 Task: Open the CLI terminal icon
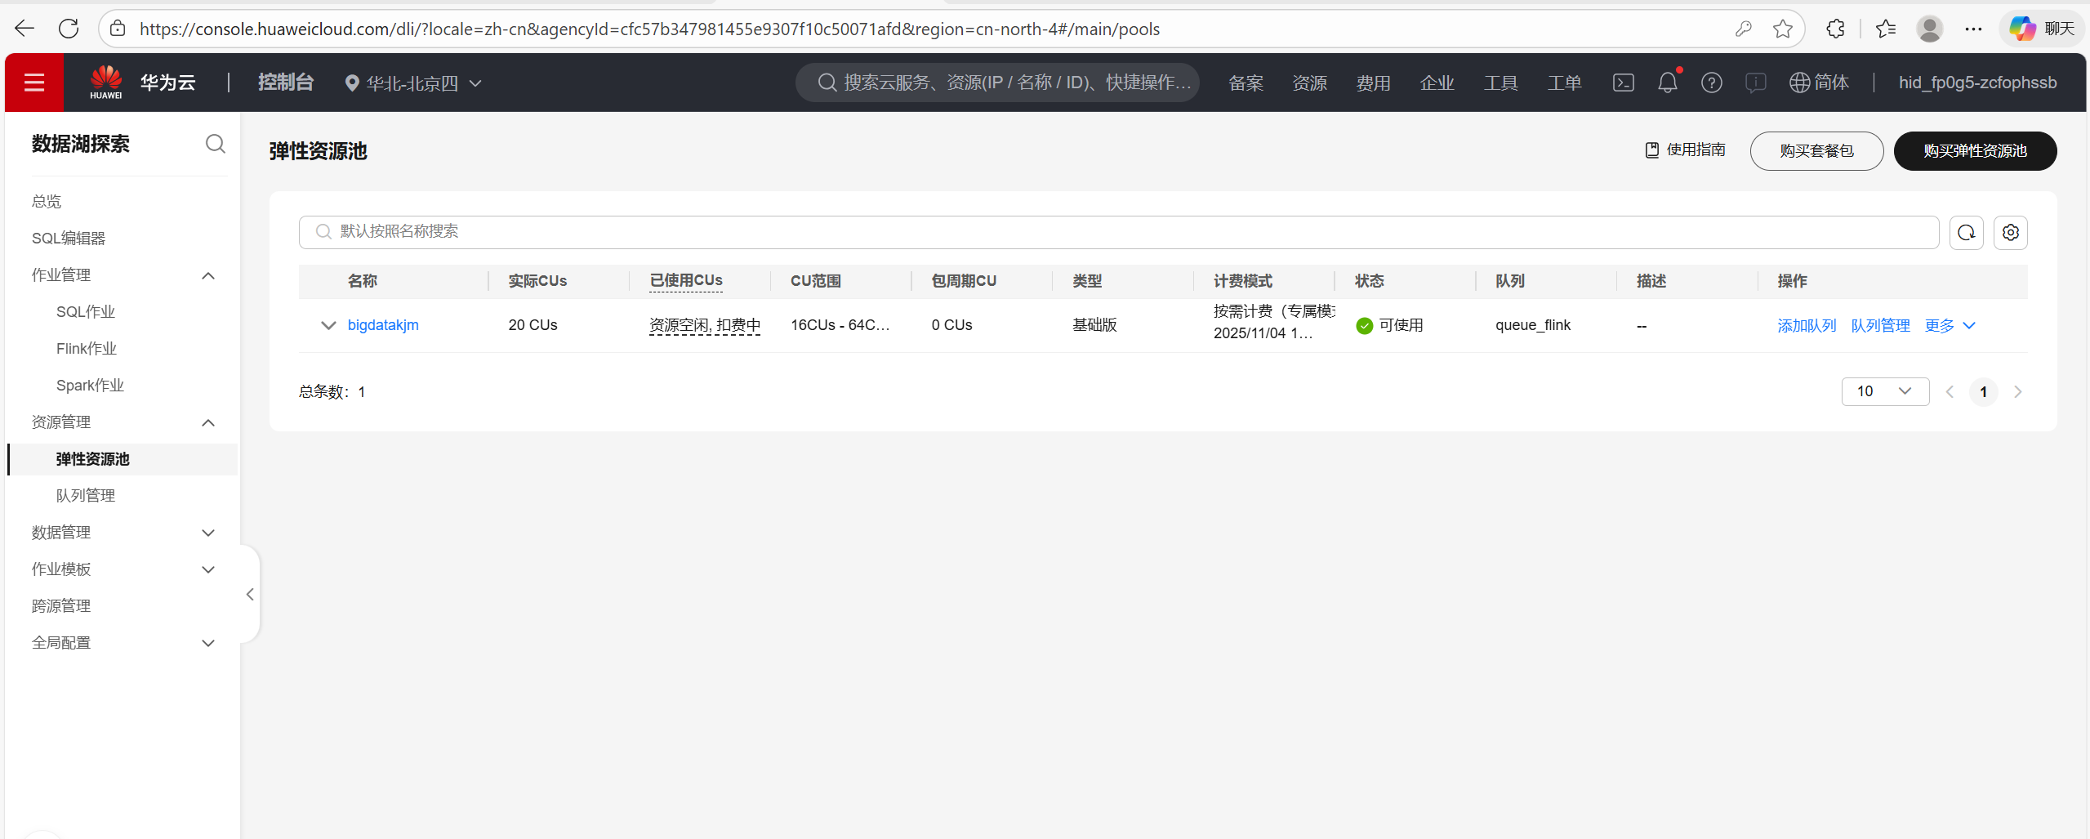click(x=1622, y=82)
